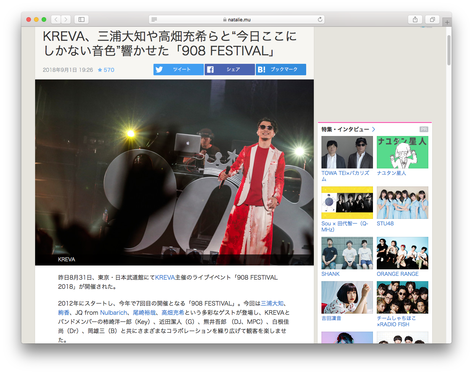
Task: Open the 絢香 artist link
Action: click(x=64, y=312)
